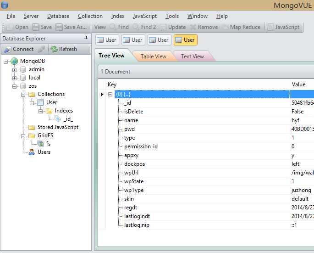Click the Find magnifier icon
Image resolution: width=314 pixels, height=253 pixels.
(x=113, y=27)
